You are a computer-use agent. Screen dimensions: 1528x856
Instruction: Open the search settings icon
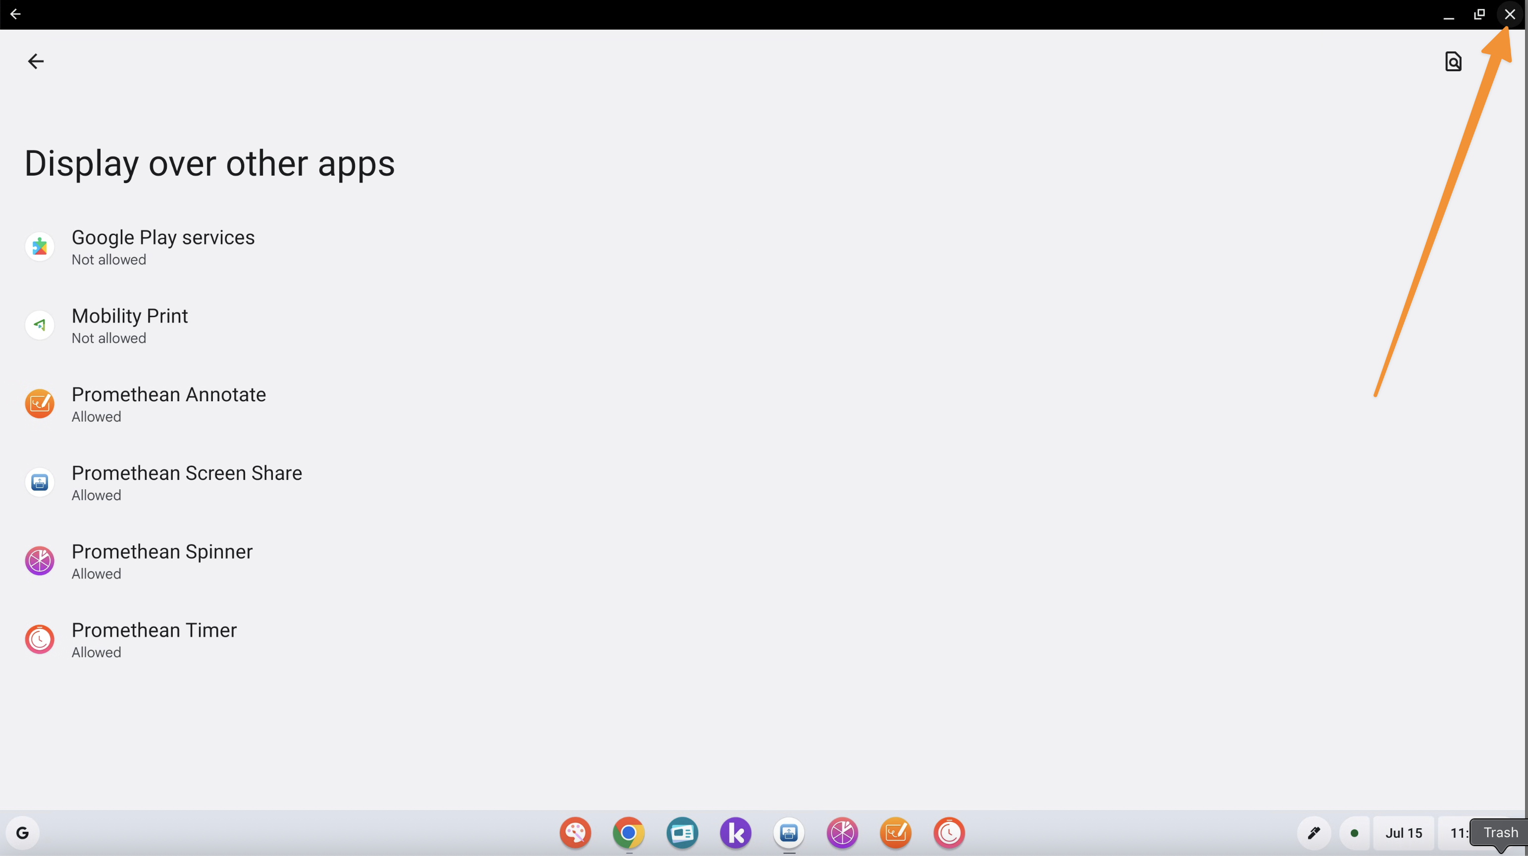[x=1453, y=61]
